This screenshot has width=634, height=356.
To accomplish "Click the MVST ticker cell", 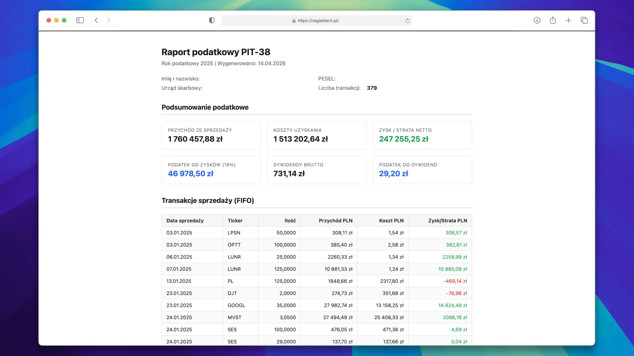I will [234, 317].
